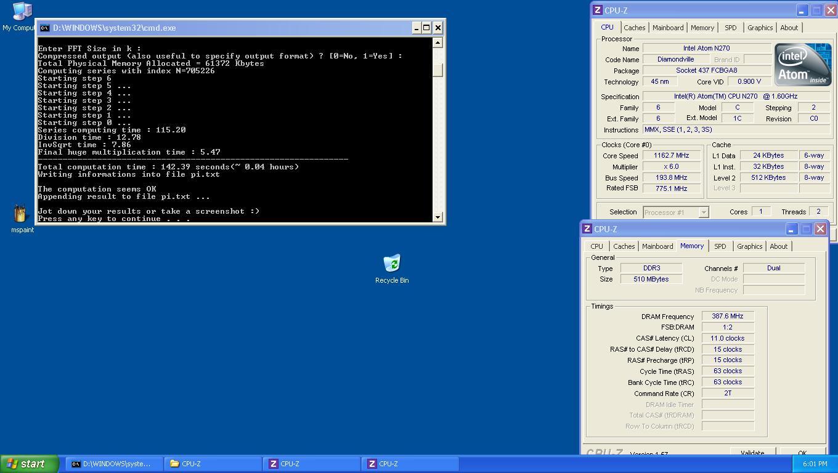Click the Total computation time line in cmd
Viewport: 838px width, 473px height.
coord(168,167)
